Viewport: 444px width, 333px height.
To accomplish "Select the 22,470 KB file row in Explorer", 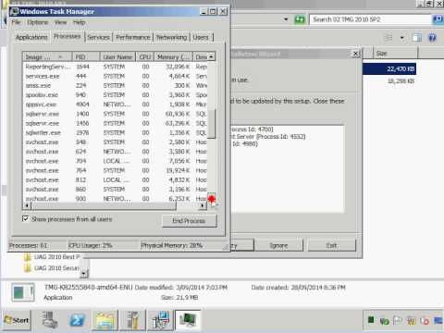I will tap(389, 68).
